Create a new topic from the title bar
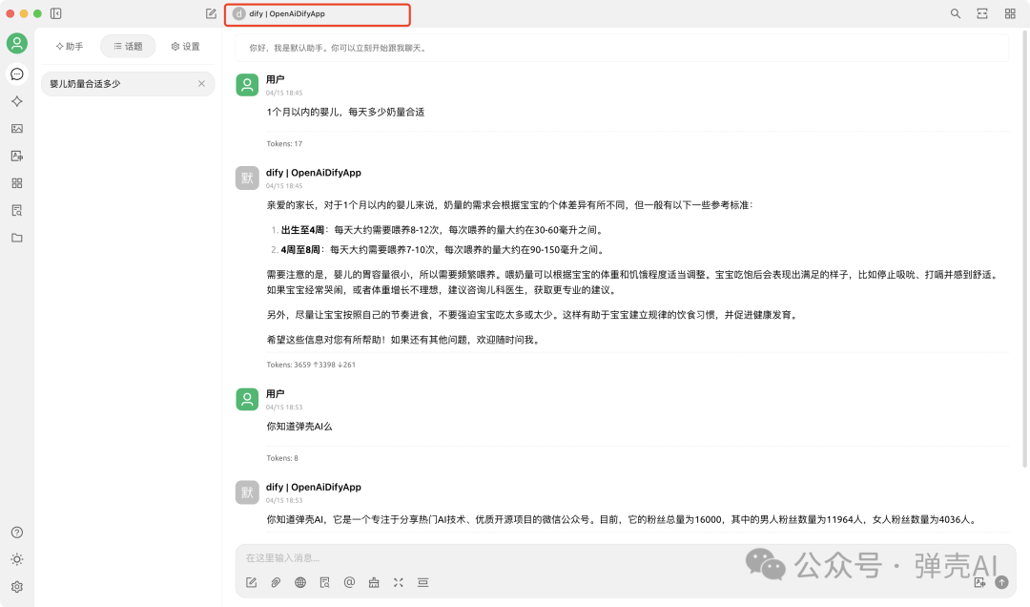This screenshot has height=607, width=1030. click(x=211, y=13)
